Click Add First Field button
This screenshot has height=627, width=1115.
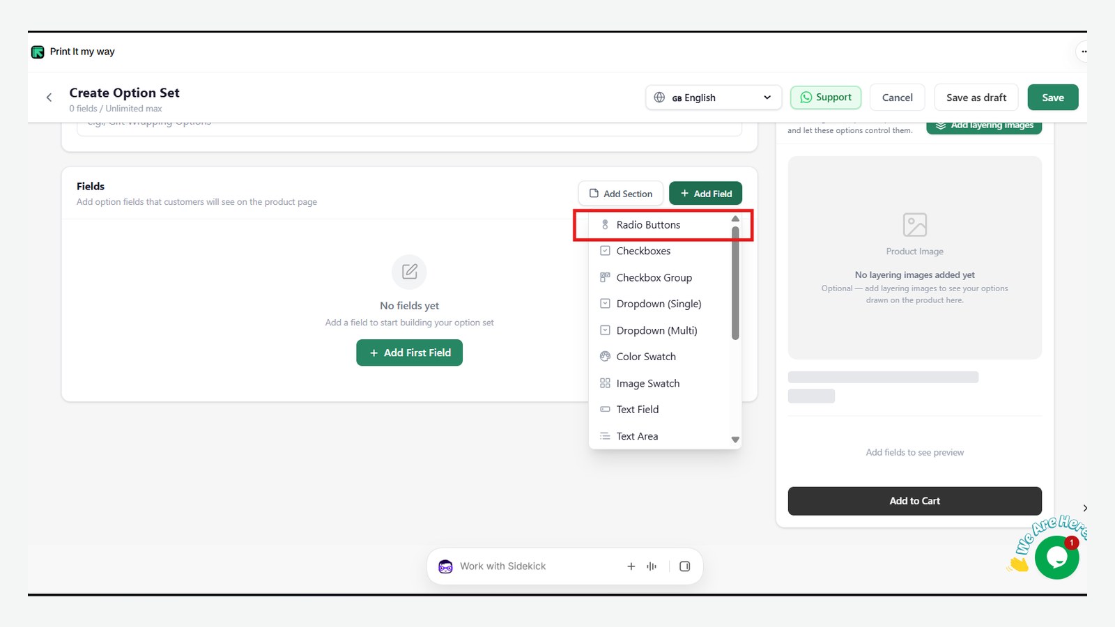(x=410, y=353)
